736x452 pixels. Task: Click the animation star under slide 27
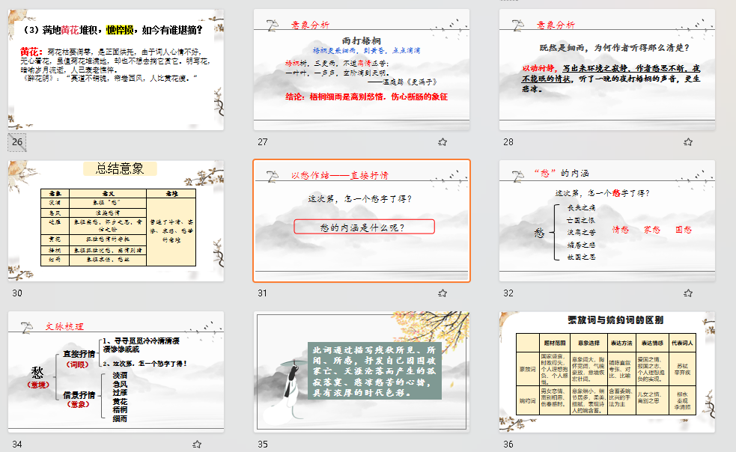click(442, 141)
